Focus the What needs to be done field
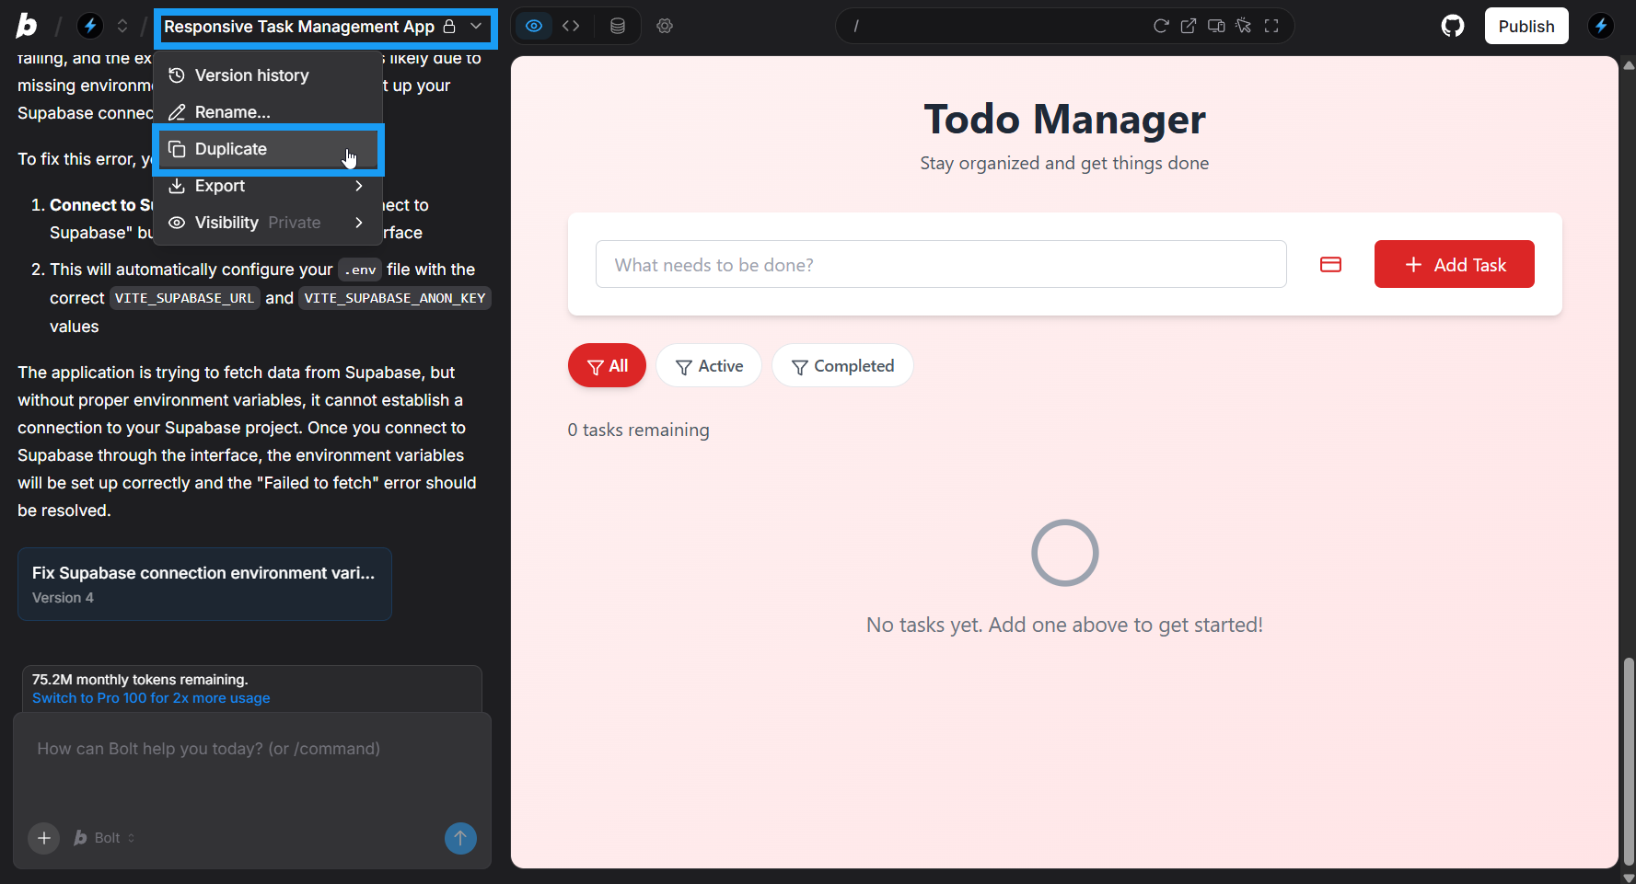Image resolution: width=1636 pixels, height=884 pixels. (941, 265)
